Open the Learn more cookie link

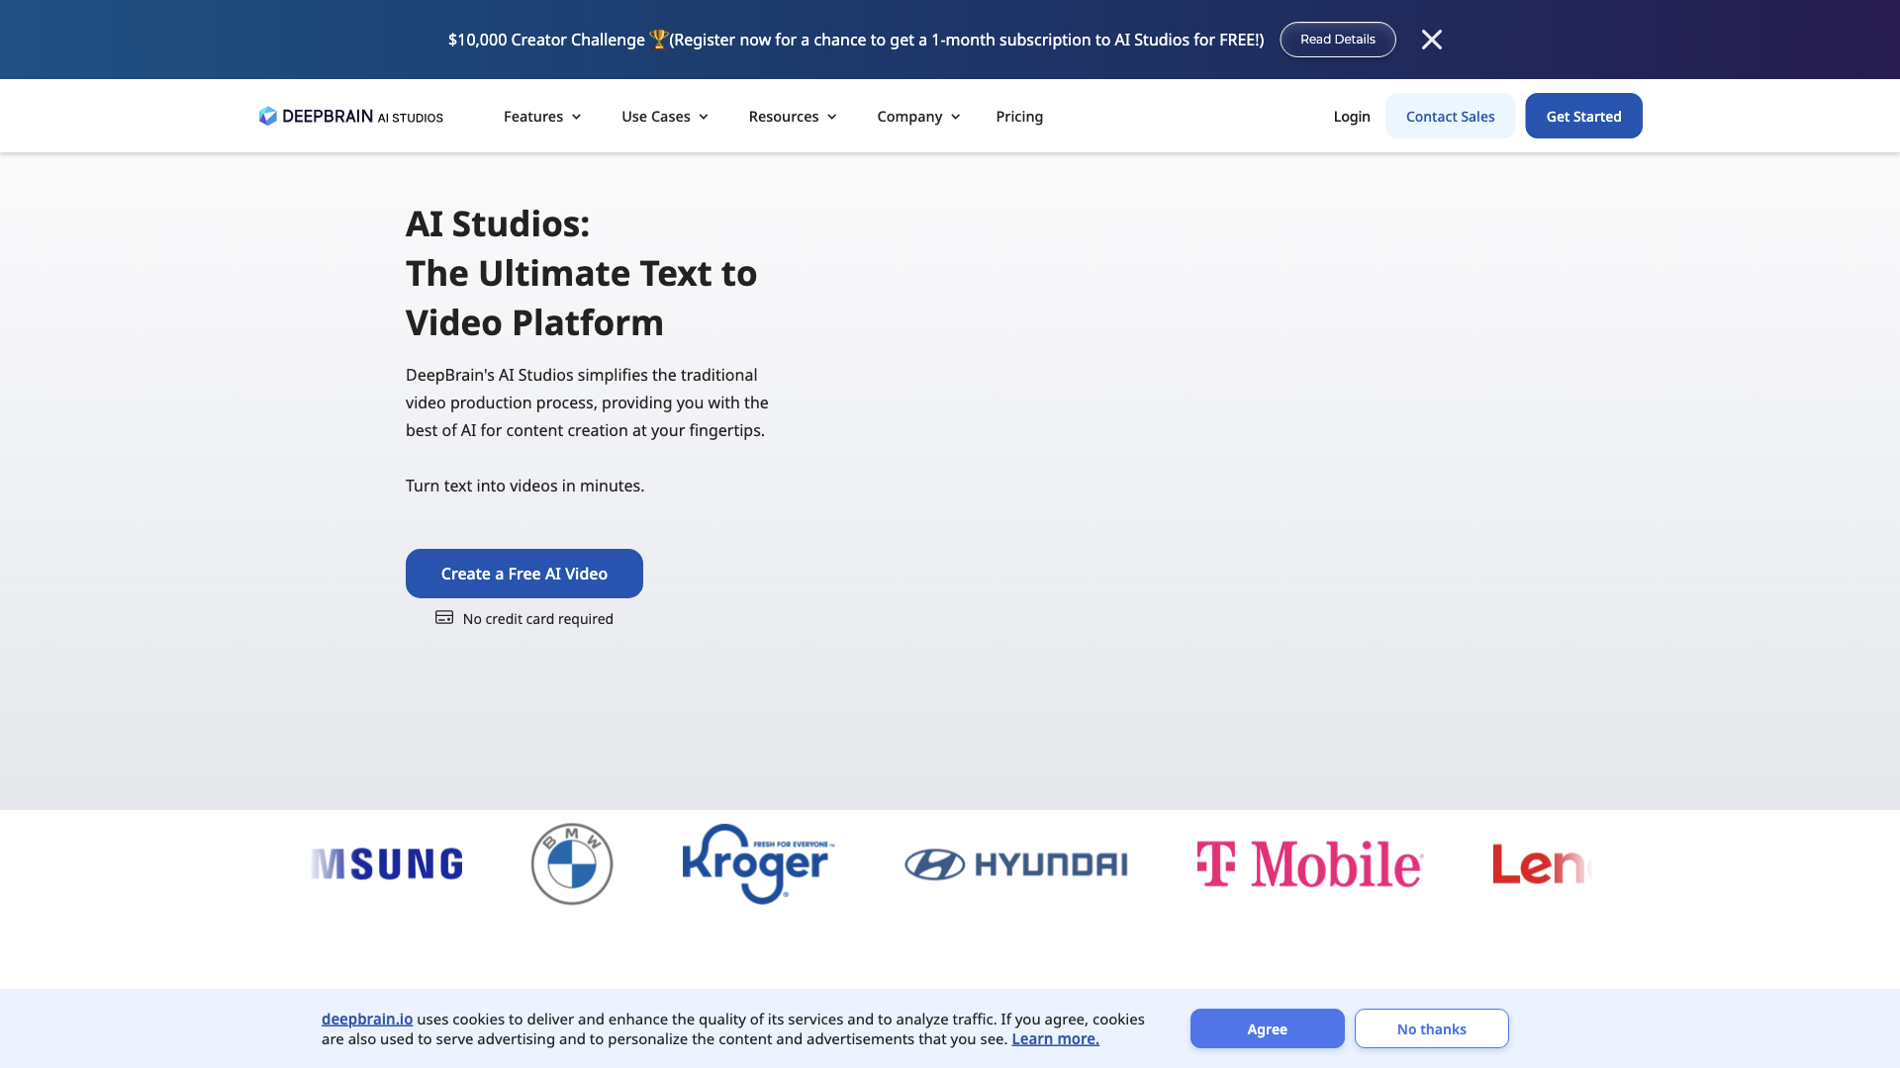tap(1055, 1038)
